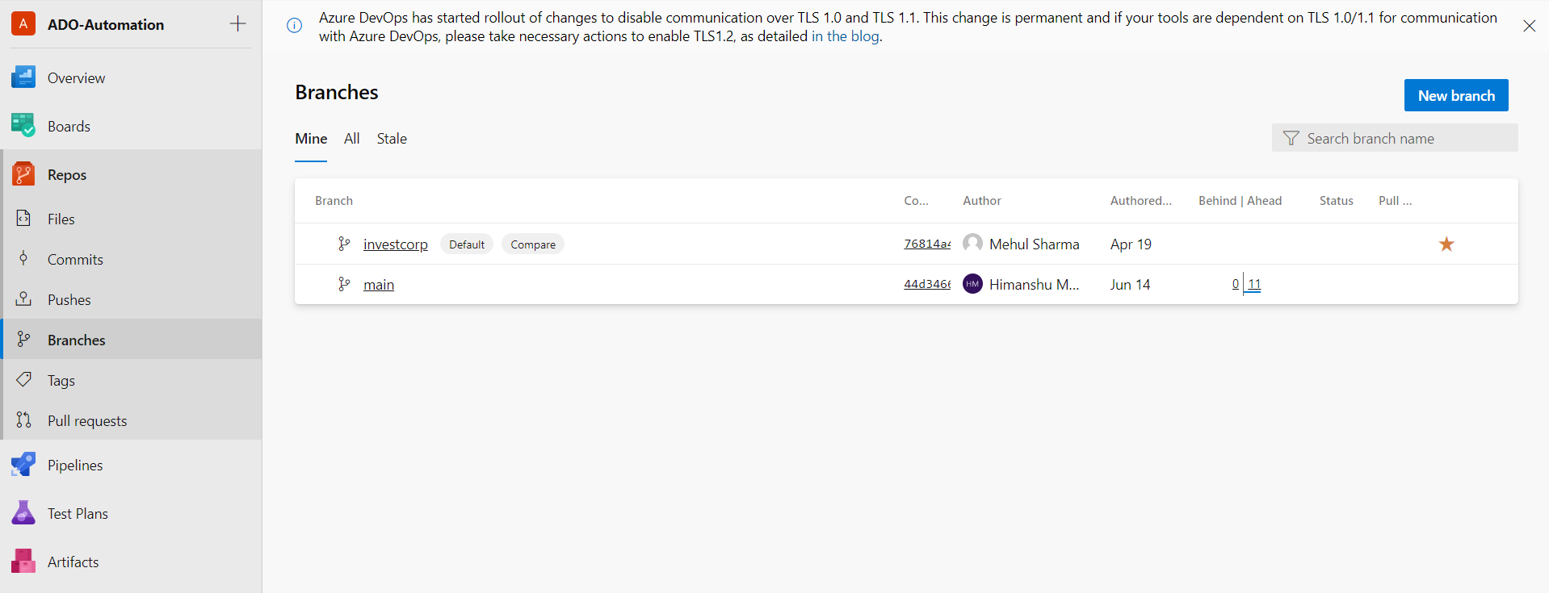This screenshot has height=593, width=1549.
Task: Click the Test Plans menu label
Action: point(78,514)
